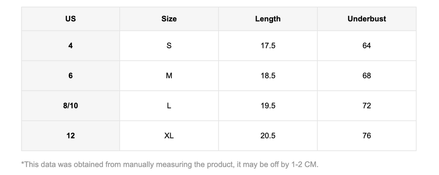
Task: Click the 64 underbust value
Action: coord(367,46)
